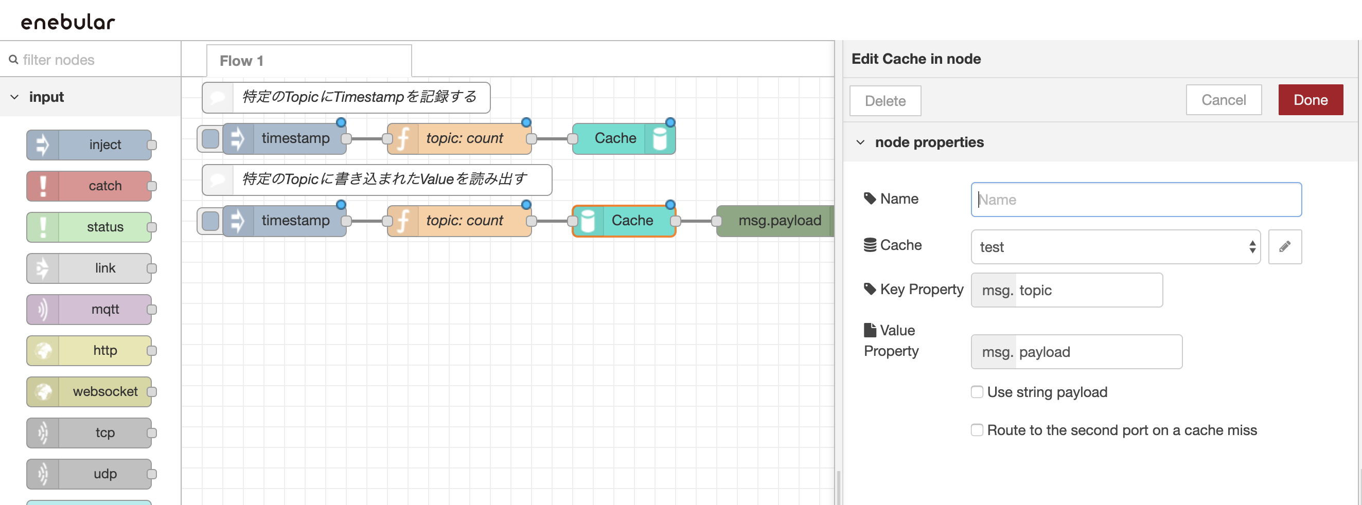Click the pencil edit icon next to Cache dropdown
The width and height of the screenshot is (1362, 505).
(1284, 247)
